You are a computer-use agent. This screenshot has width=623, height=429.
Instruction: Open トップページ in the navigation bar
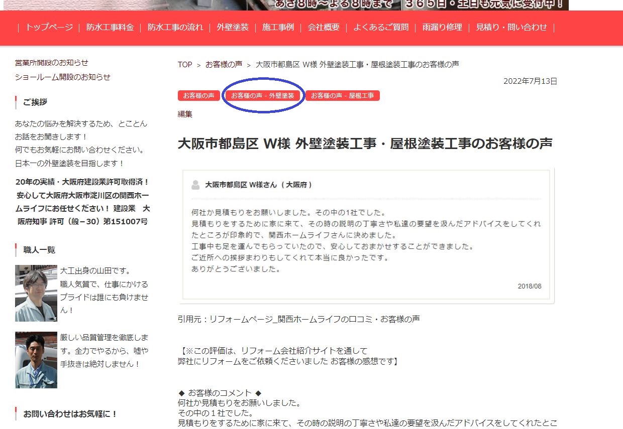pyautogui.click(x=49, y=27)
